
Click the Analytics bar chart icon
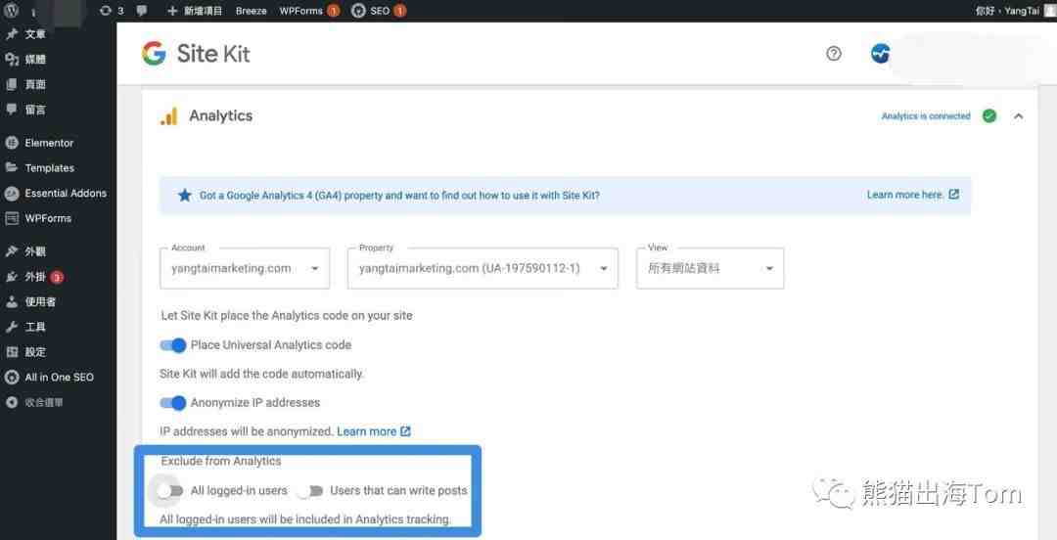(x=168, y=116)
